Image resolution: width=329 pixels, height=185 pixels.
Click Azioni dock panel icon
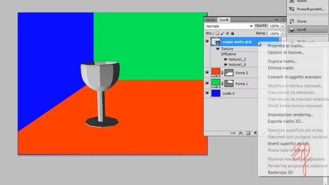click(x=292, y=1)
